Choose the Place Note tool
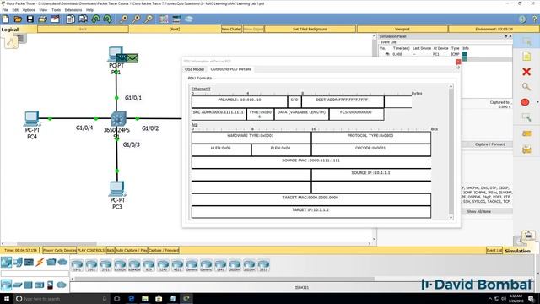 pyautogui.click(x=526, y=57)
